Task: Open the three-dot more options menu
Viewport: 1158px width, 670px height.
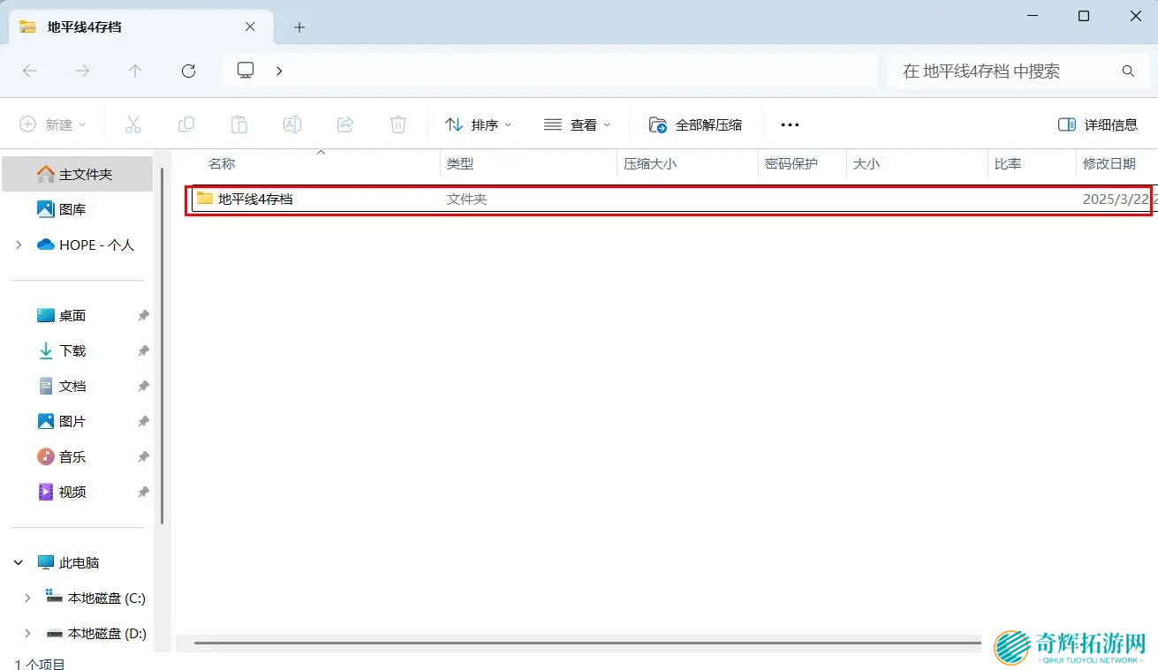Action: 790,124
